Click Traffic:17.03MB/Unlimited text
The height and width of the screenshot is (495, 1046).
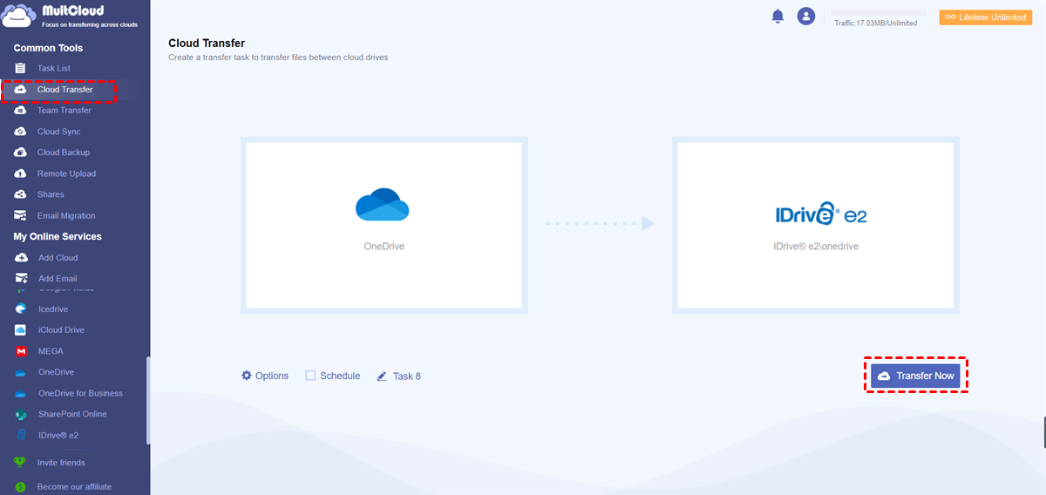[x=875, y=24]
